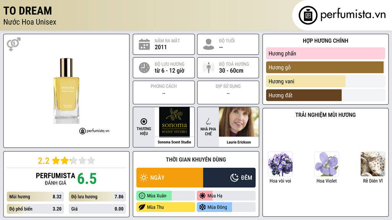The image size is (392, 220).
Task: Click the green 6.5 Perfumista score
Action: pyautogui.click(x=87, y=179)
